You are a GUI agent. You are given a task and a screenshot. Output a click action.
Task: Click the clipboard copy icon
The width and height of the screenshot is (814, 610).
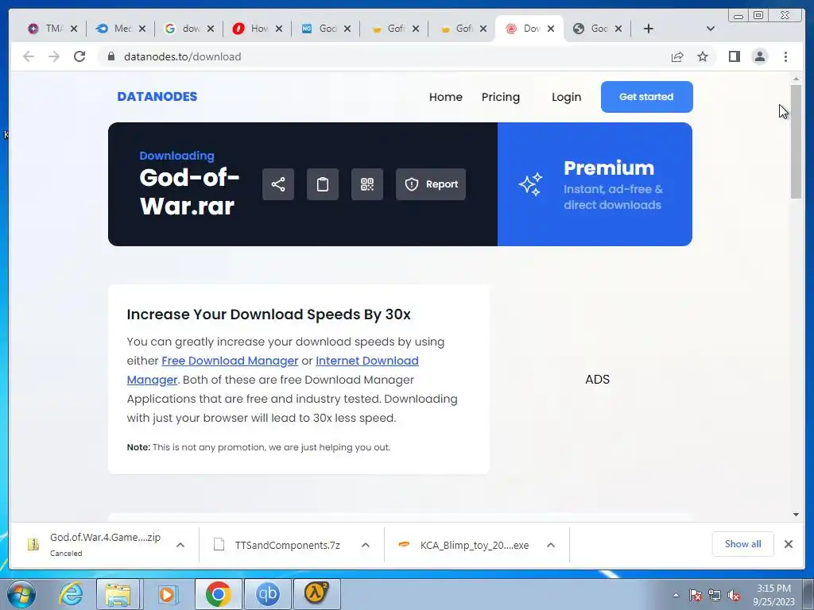pos(323,184)
